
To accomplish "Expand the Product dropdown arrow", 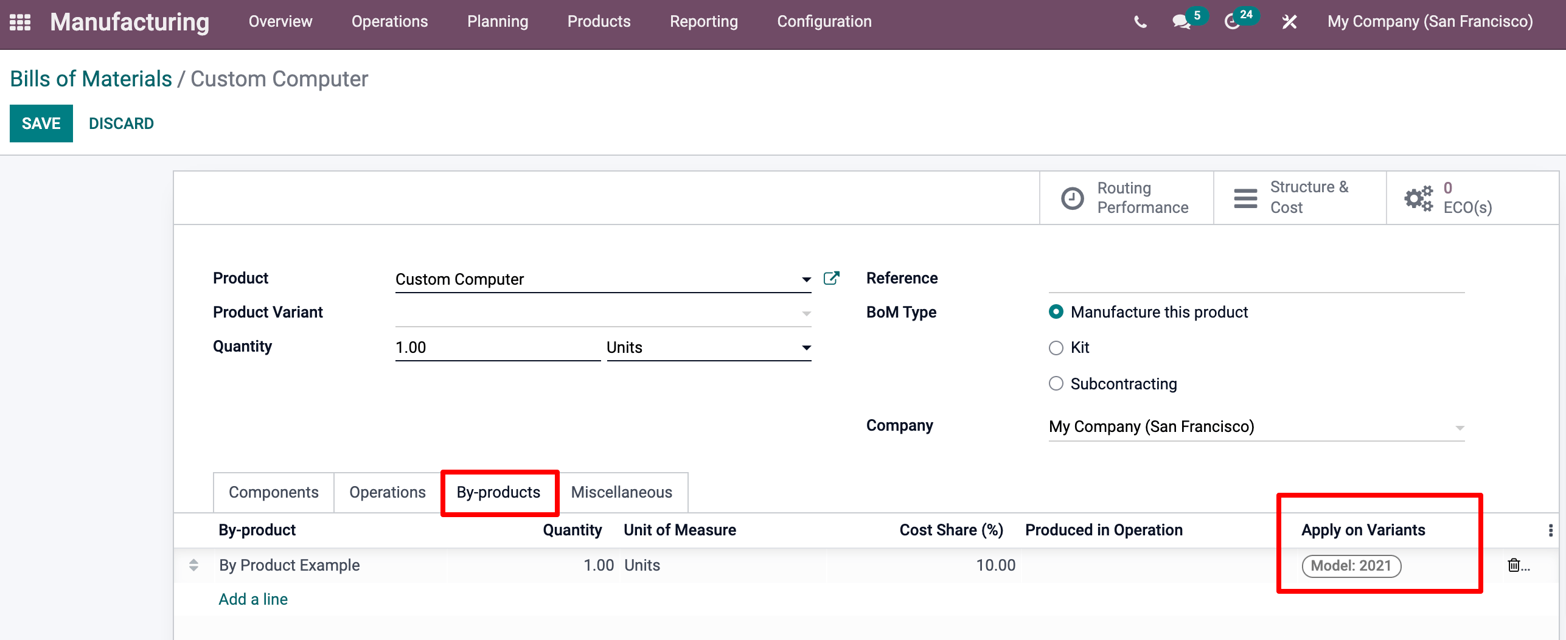I will click(x=806, y=280).
